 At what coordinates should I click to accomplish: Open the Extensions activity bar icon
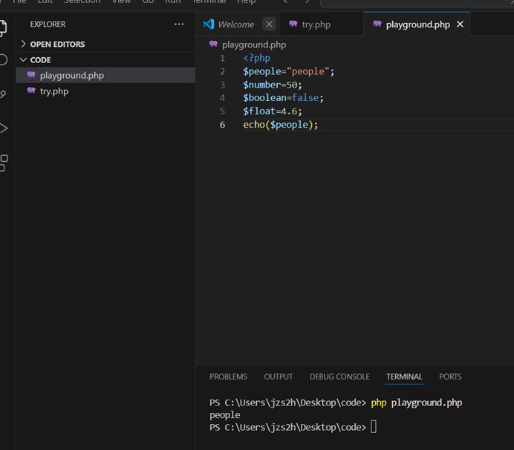tap(4, 163)
